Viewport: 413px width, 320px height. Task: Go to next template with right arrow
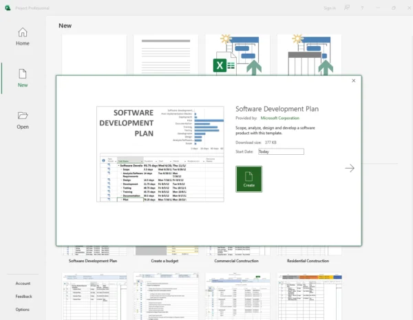(x=350, y=168)
